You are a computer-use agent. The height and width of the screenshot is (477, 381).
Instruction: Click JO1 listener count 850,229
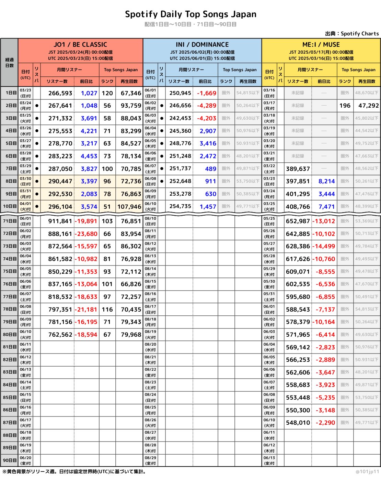point(60,272)
